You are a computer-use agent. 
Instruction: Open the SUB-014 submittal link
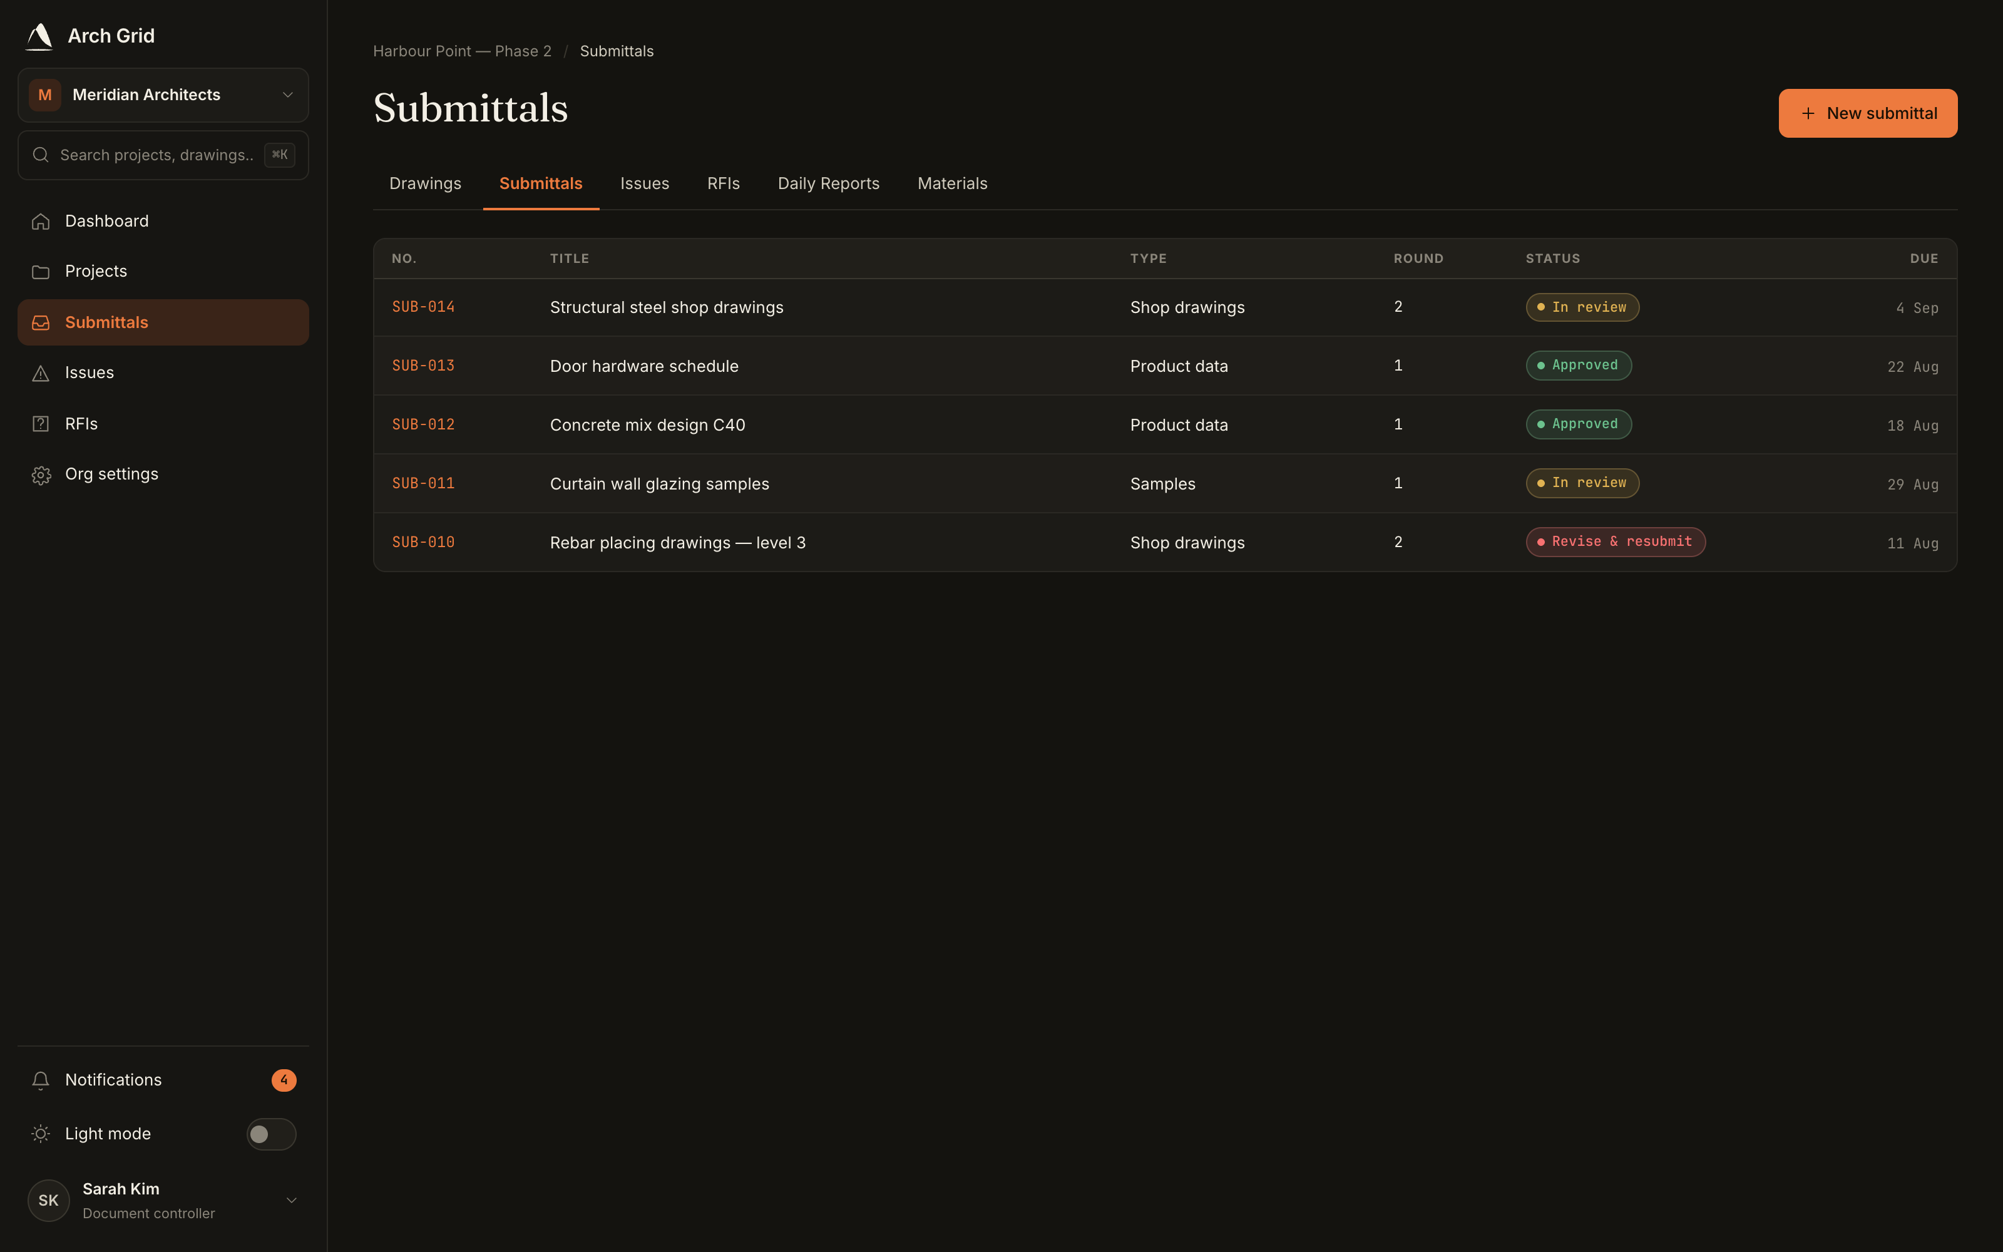pos(423,307)
